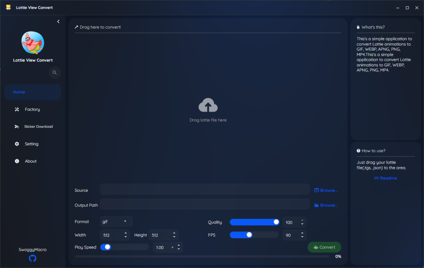This screenshot has width=424, height=268.
Task: Open the GitHub icon below SwaggyMacro
Action: pyautogui.click(x=32, y=258)
